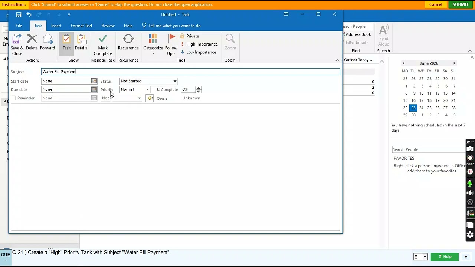The width and height of the screenshot is (475, 267).
Task: Close the To-Do bar calendar pane
Action: (472, 57)
